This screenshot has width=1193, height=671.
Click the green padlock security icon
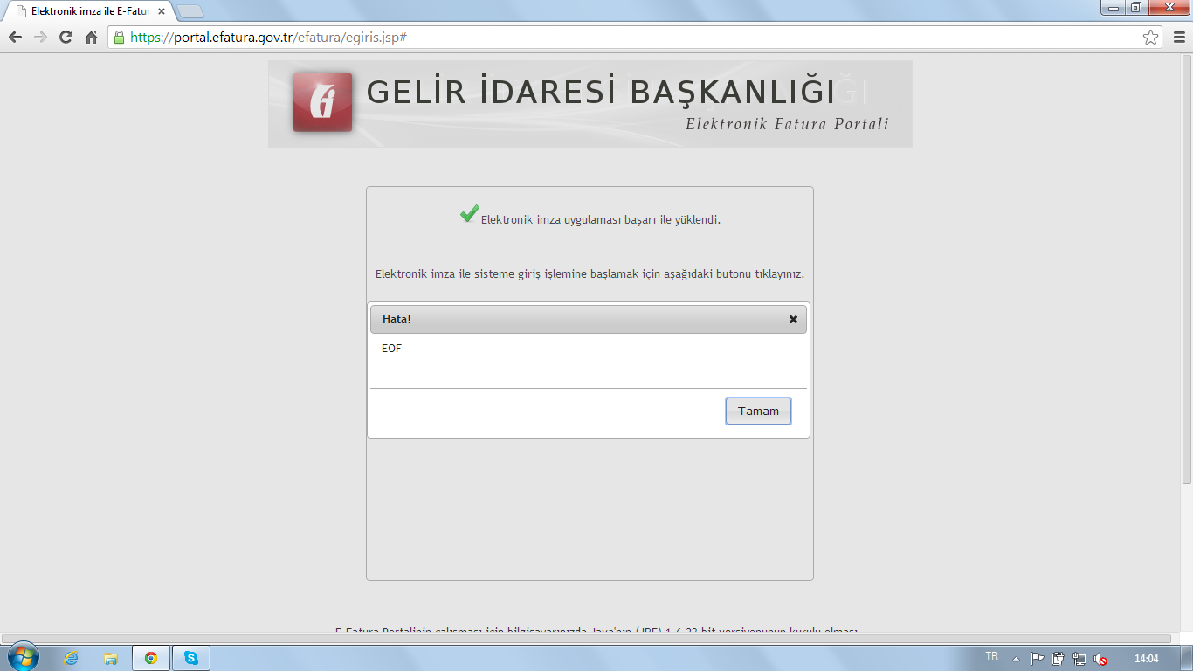pyautogui.click(x=119, y=37)
